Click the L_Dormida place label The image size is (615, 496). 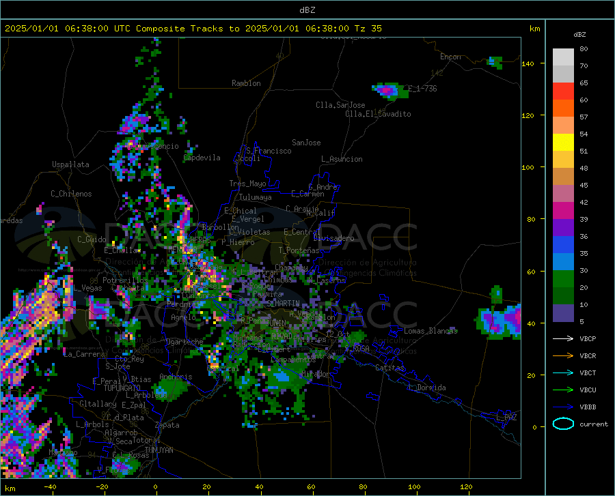coord(426,388)
